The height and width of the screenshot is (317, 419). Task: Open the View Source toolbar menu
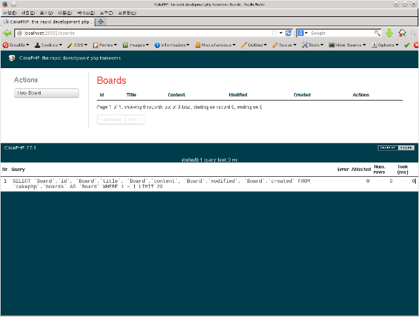pos(348,45)
